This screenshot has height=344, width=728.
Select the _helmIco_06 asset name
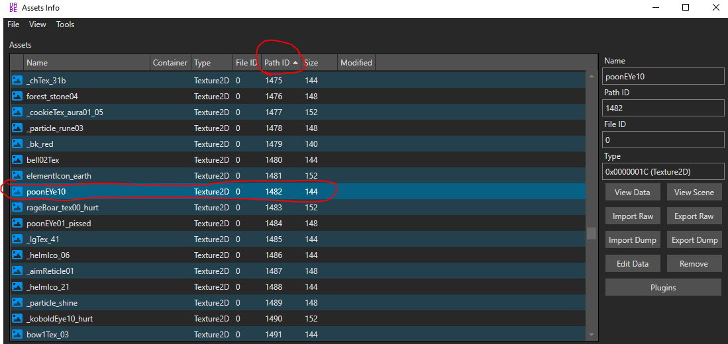click(x=48, y=255)
